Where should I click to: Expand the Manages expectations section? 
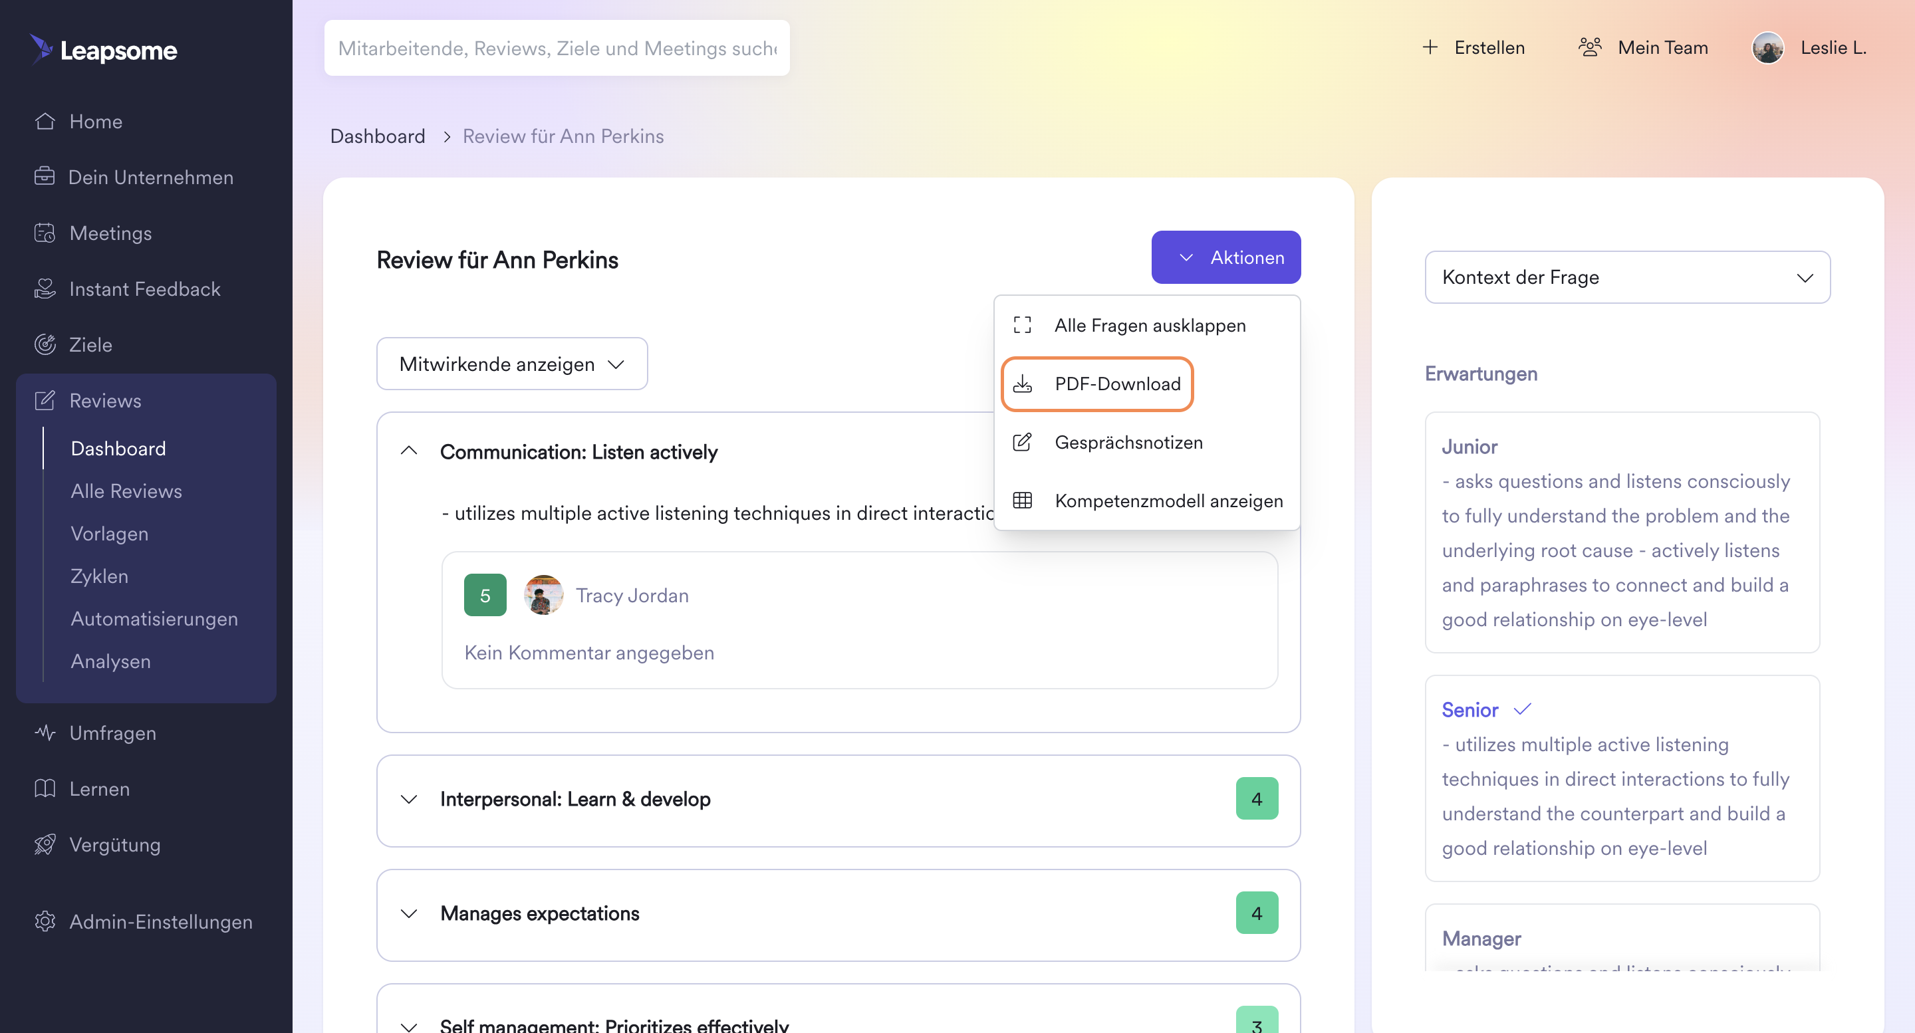pyautogui.click(x=409, y=913)
